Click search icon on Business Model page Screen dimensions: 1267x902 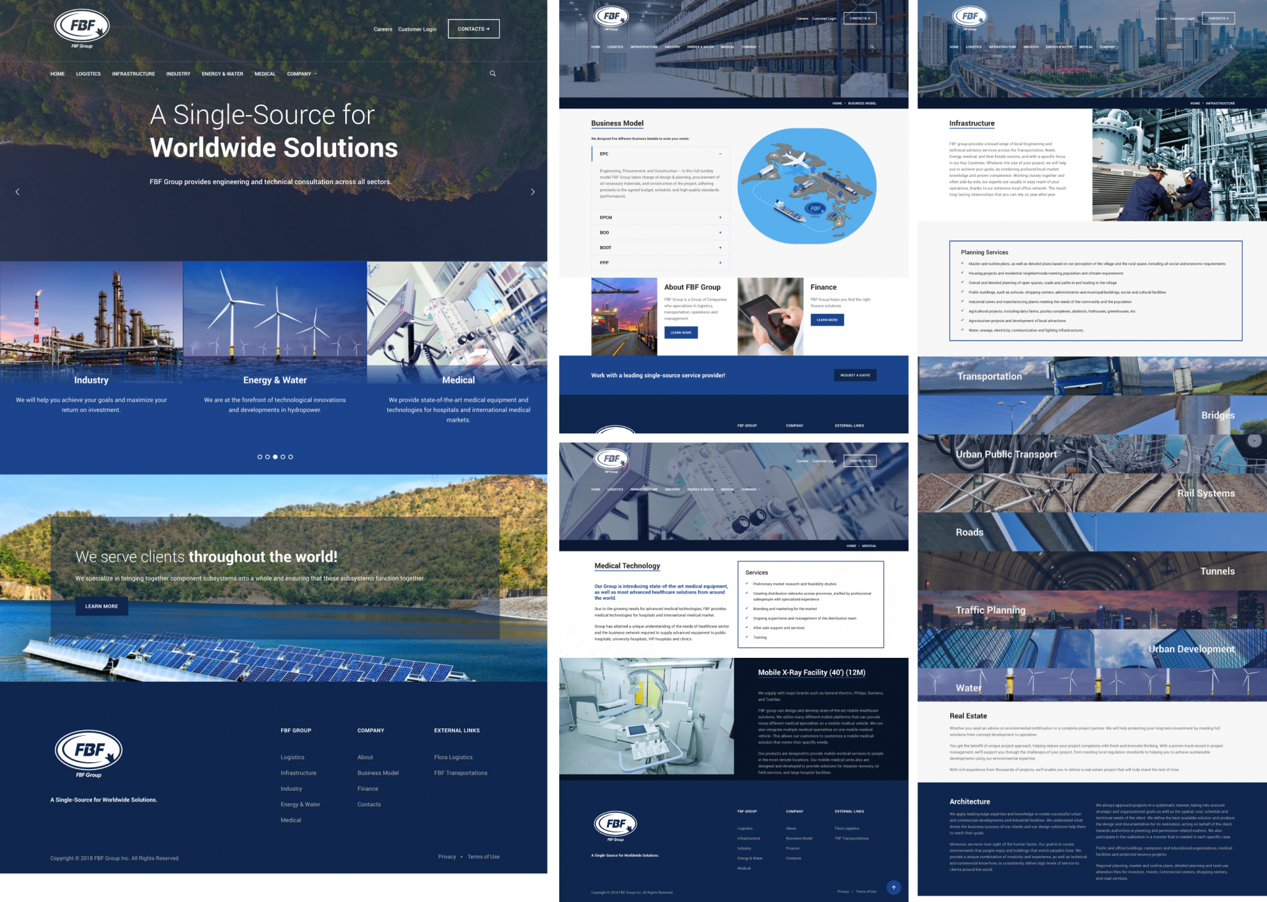(x=872, y=47)
